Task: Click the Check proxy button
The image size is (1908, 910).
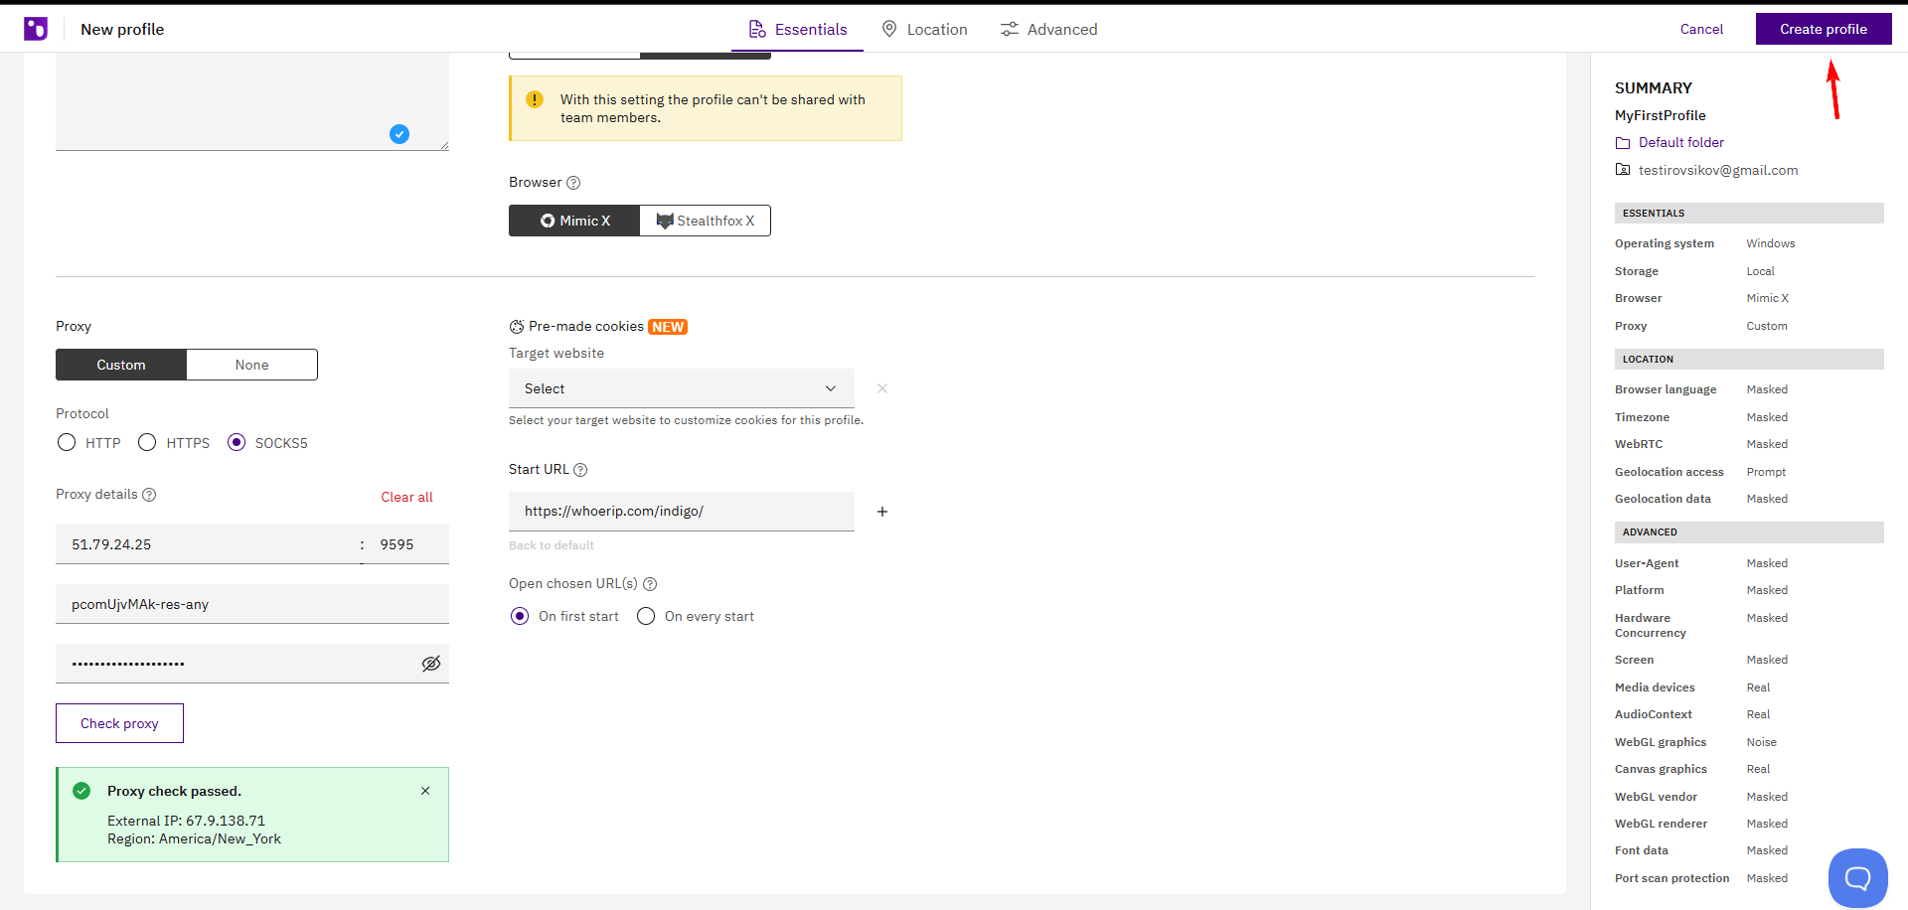Action: coord(119,723)
